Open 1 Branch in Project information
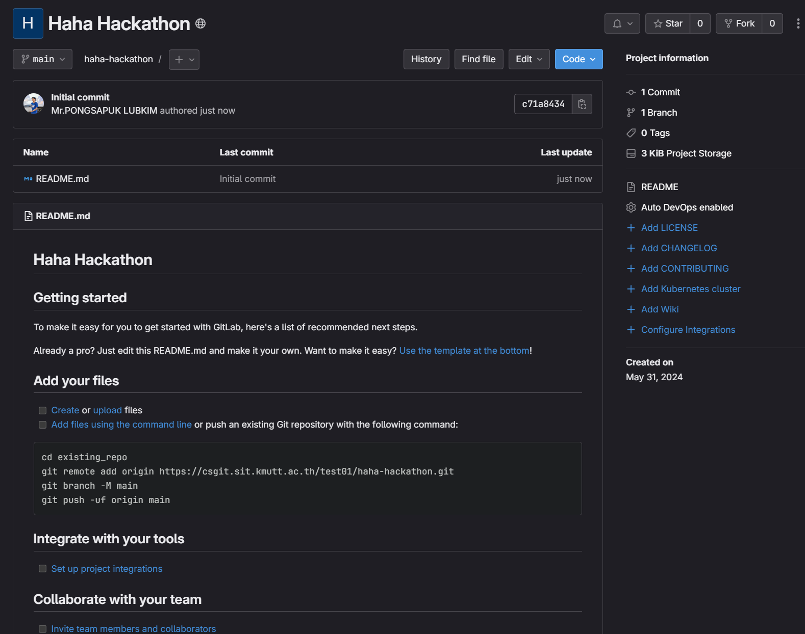The image size is (805, 634). pyautogui.click(x=659, y=113)
